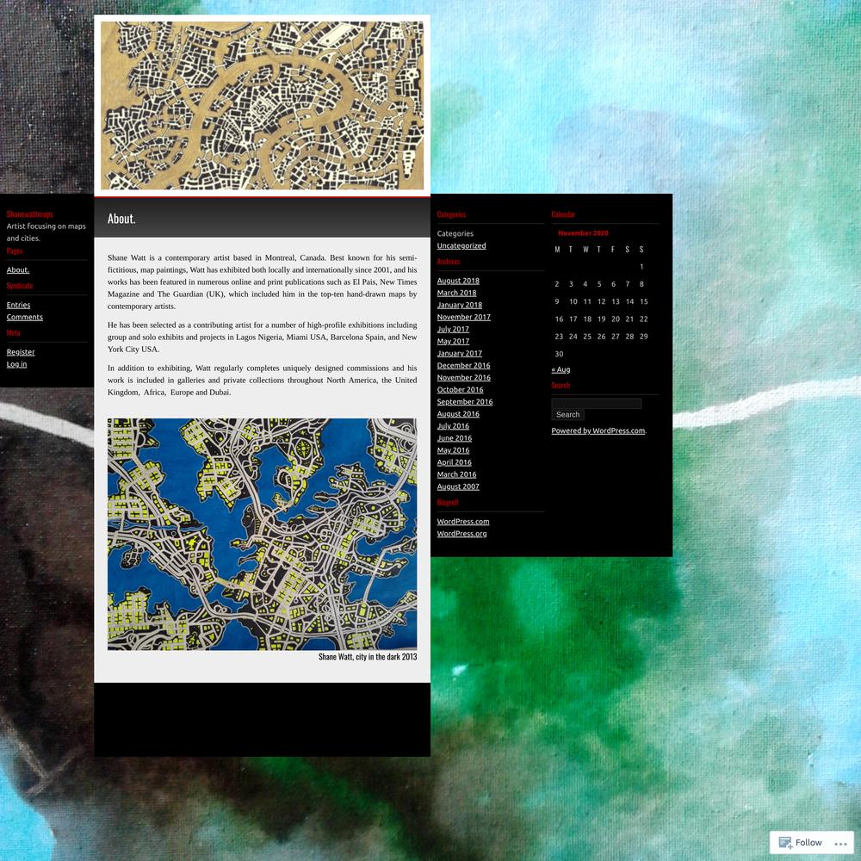Click day 30 in the calendar
Screen dimensions: 861x861
point(559,354)
